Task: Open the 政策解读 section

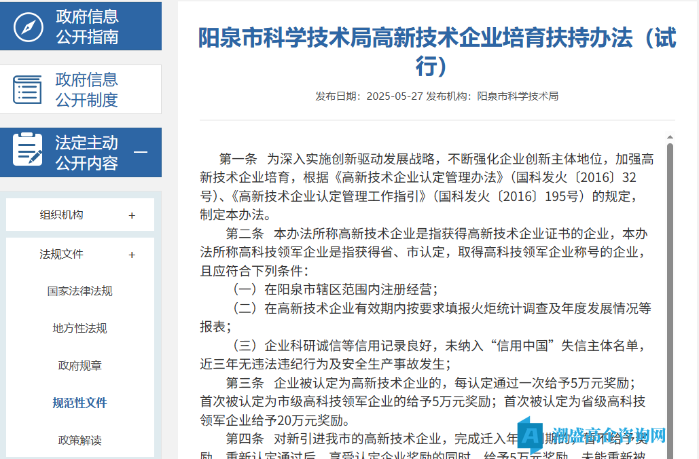Action: 80,441
